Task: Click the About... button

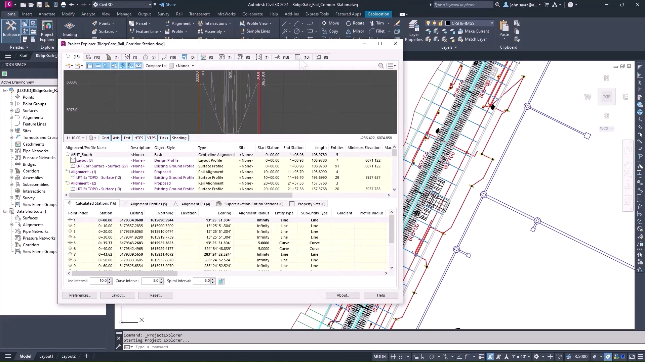Action: pyautogui.click(x=343, y=295)
